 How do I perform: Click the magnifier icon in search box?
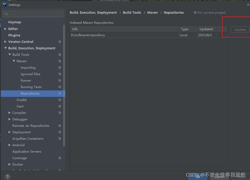click(x=6, y=14)
